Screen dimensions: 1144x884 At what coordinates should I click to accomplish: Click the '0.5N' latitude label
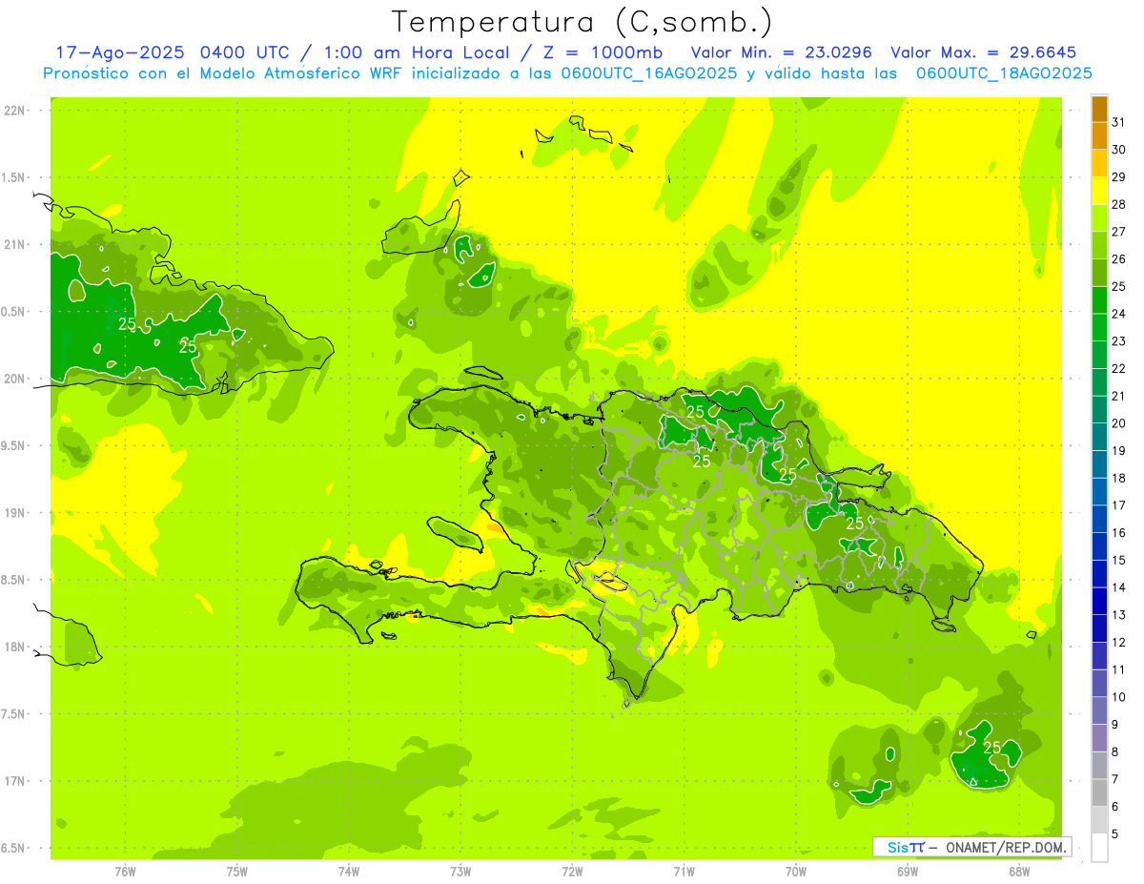(x=14, y=312)
